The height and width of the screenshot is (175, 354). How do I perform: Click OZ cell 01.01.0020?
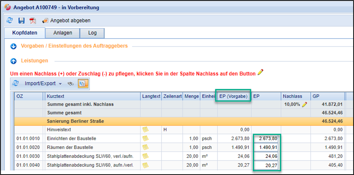[x=28, y=148]
